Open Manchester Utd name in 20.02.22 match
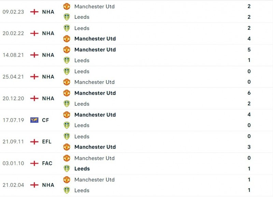The image size is (273, 197). [95, 39]
